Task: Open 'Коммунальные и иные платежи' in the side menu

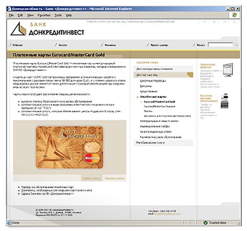Action: point(159,121)
